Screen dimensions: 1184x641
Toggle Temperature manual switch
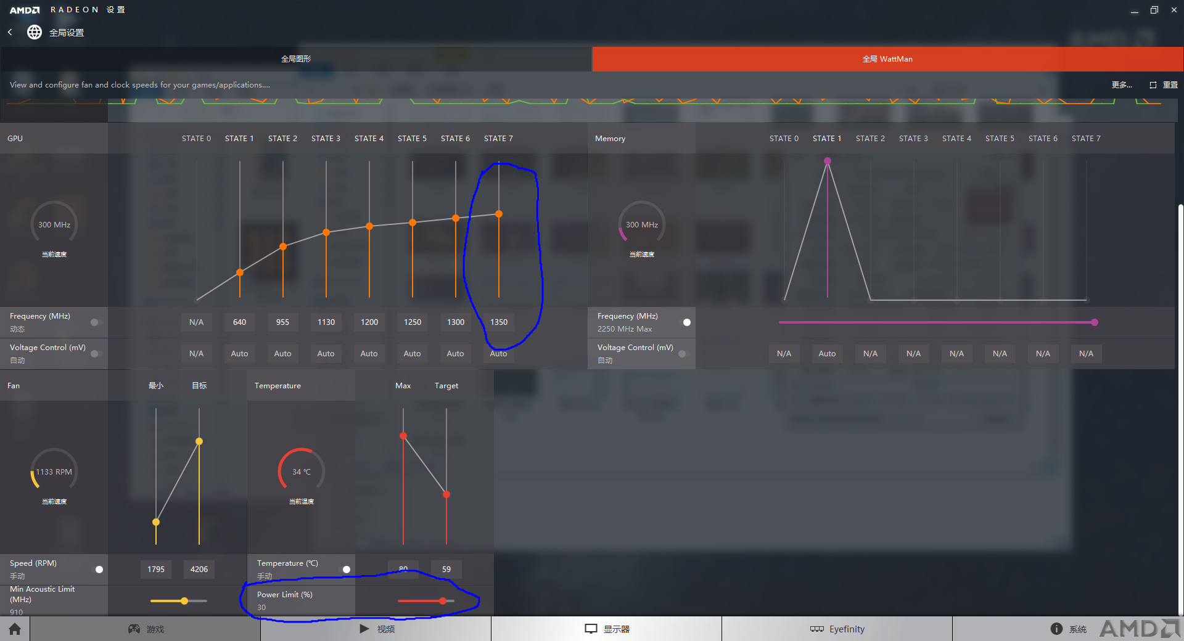point(344,570)
